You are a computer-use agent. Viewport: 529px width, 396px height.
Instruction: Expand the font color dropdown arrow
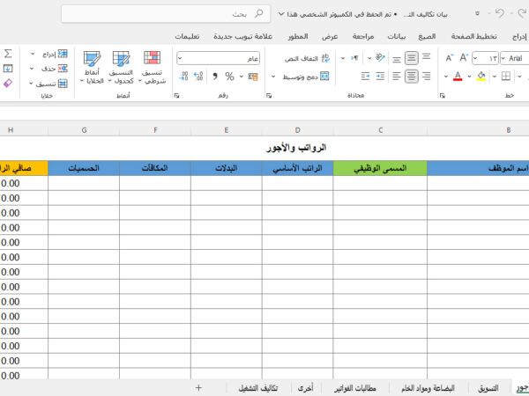(446, 77)
